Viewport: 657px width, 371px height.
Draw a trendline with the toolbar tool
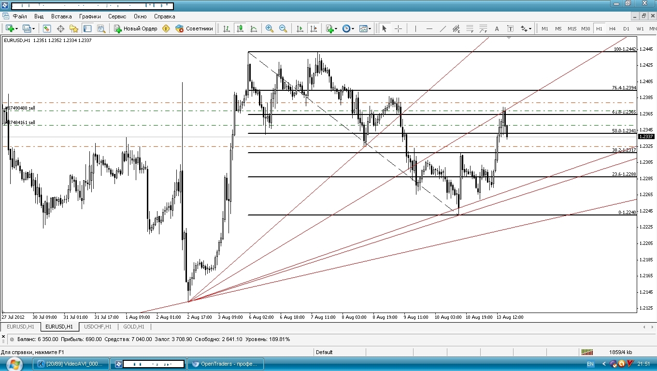coord(443,29)
